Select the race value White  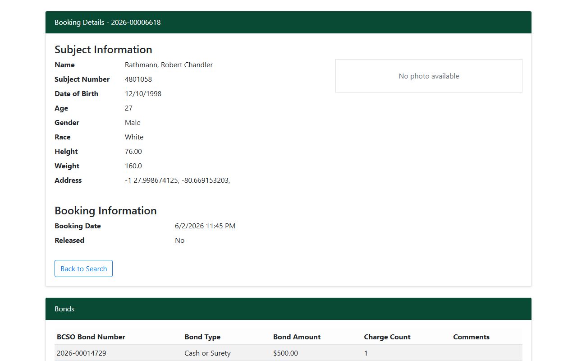tap(134, 137)
